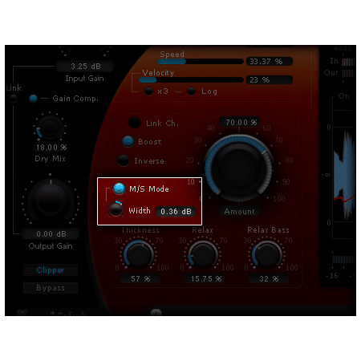Click the Dry Mix value 18.00 %

coord(51,148)
